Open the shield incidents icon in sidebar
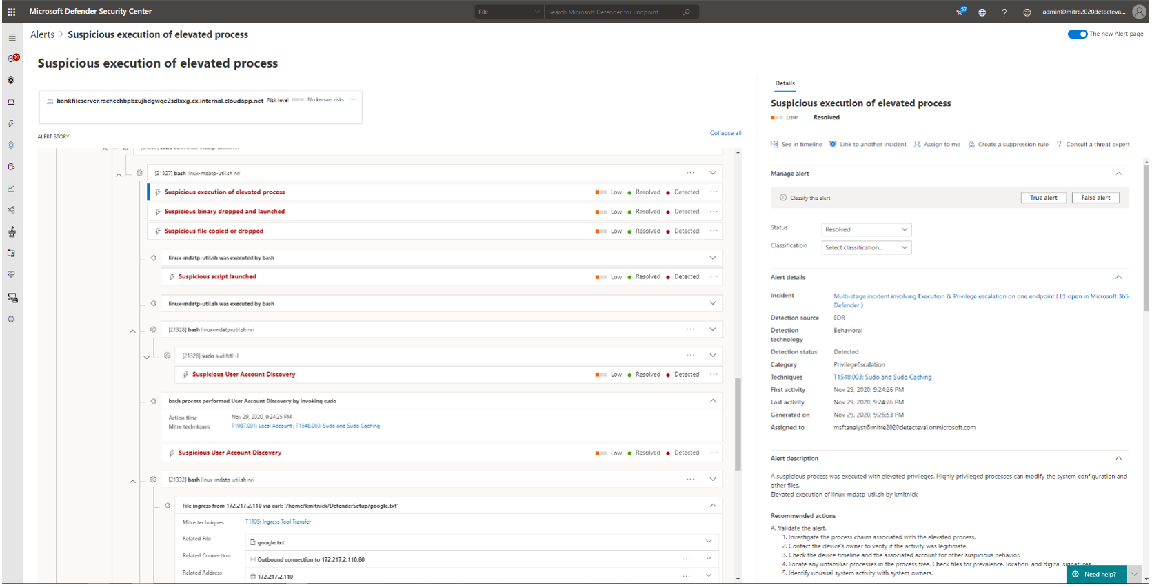The height and width of the screenshot is (587, 1152). pos(11,80)
